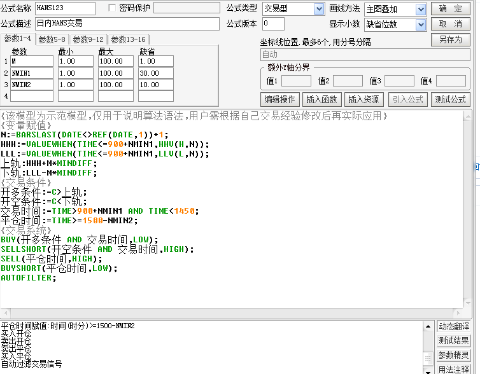This screenshot has height=374, width=480.
Task: Toggle the 密码保护 checkbox
Action: 113,8
